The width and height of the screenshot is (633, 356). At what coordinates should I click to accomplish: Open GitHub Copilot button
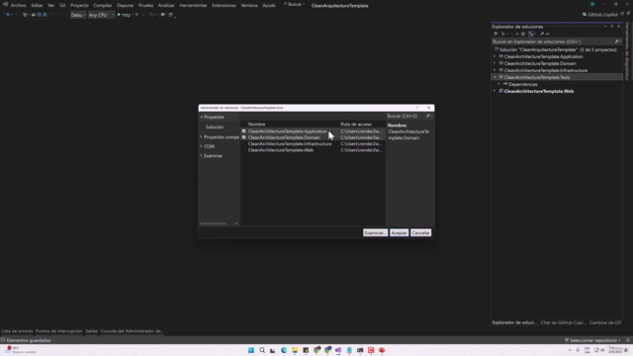(x=600, y=15)
